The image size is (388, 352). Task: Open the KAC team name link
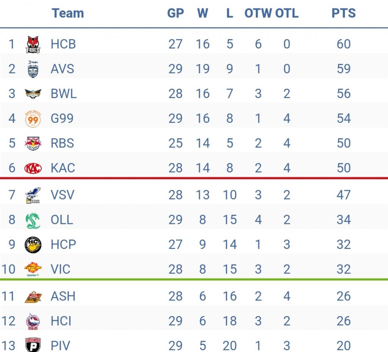click(63, 168)
